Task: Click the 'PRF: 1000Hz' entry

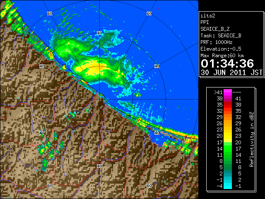Action: pyautogui.click(x=217, y=42)
